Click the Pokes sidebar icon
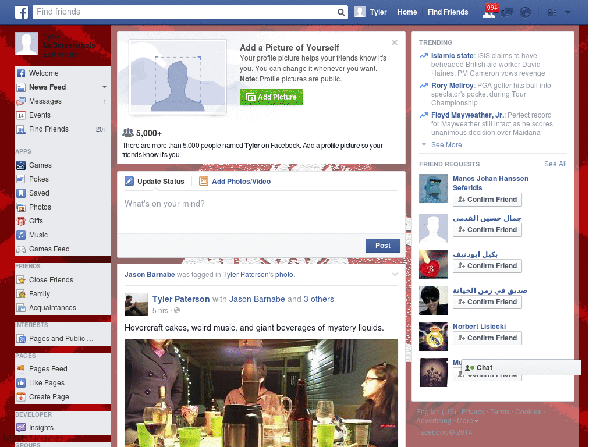 point(22,179)
